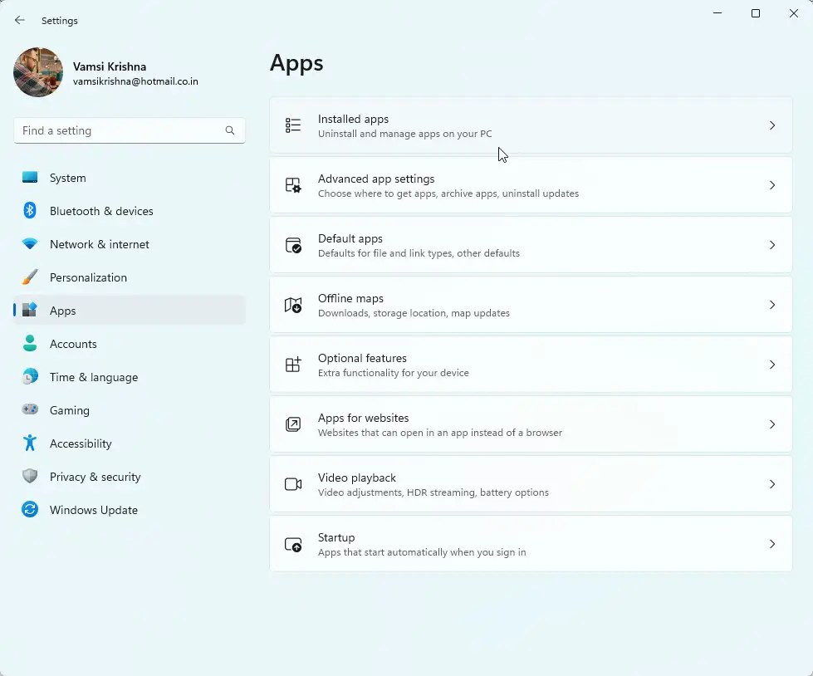Click the Optional features plus-grid icon

(x=293, y=365)
